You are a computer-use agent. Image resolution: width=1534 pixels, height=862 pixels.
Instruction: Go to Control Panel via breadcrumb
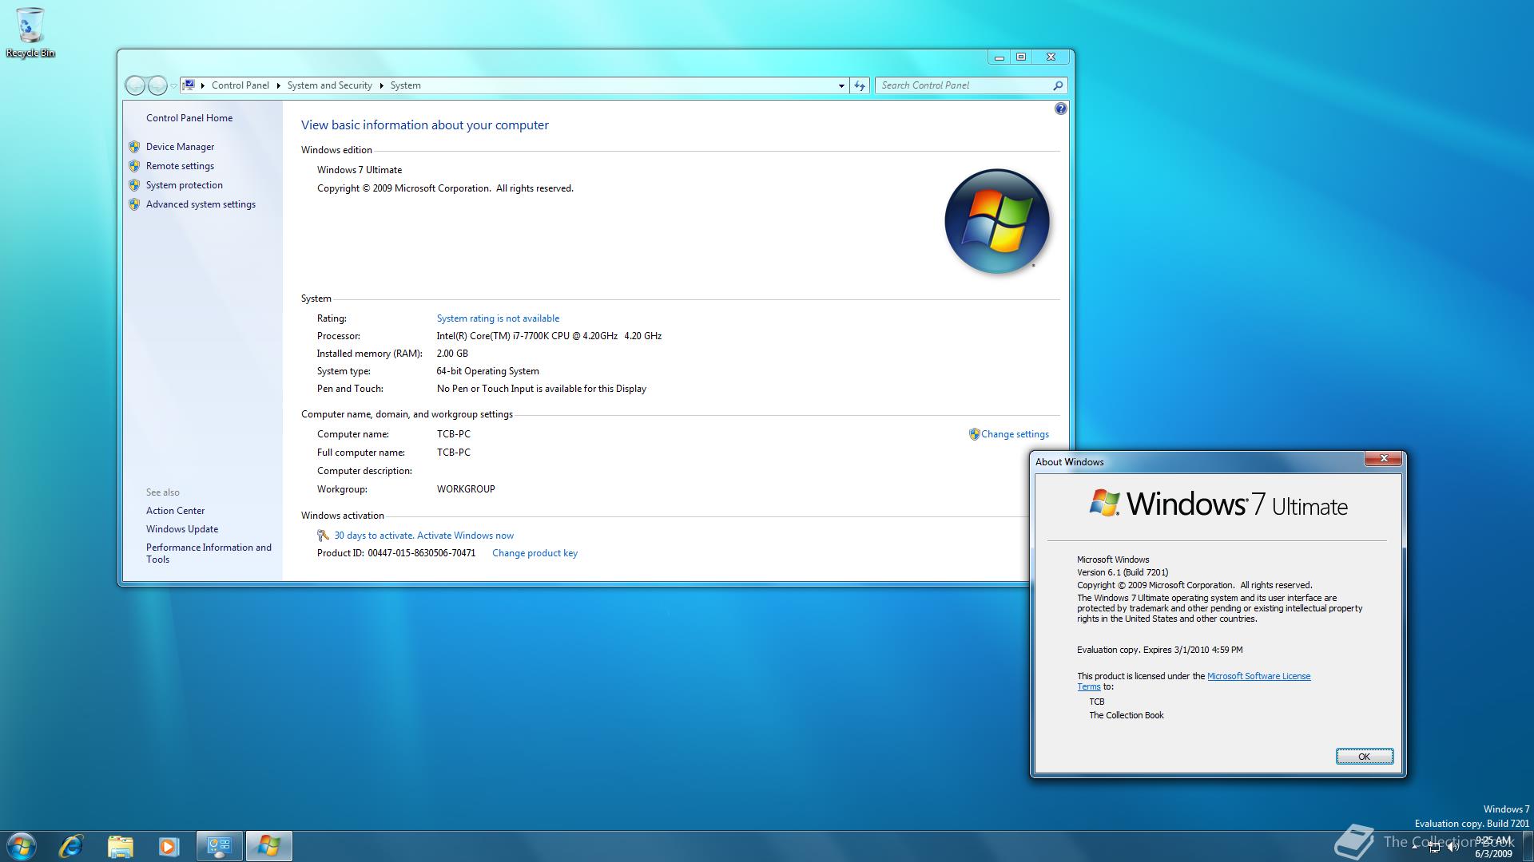[x=240, y=85]
